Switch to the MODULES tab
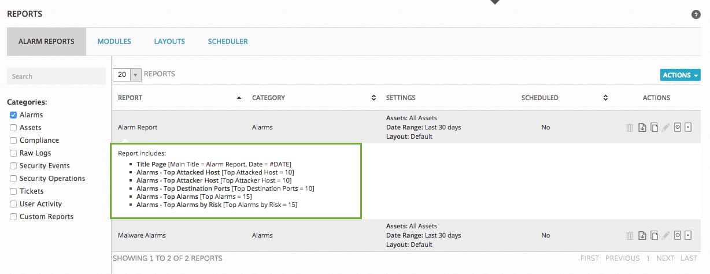Image resolution: width=710 pixels, height=274 pixels. (114, 42)
